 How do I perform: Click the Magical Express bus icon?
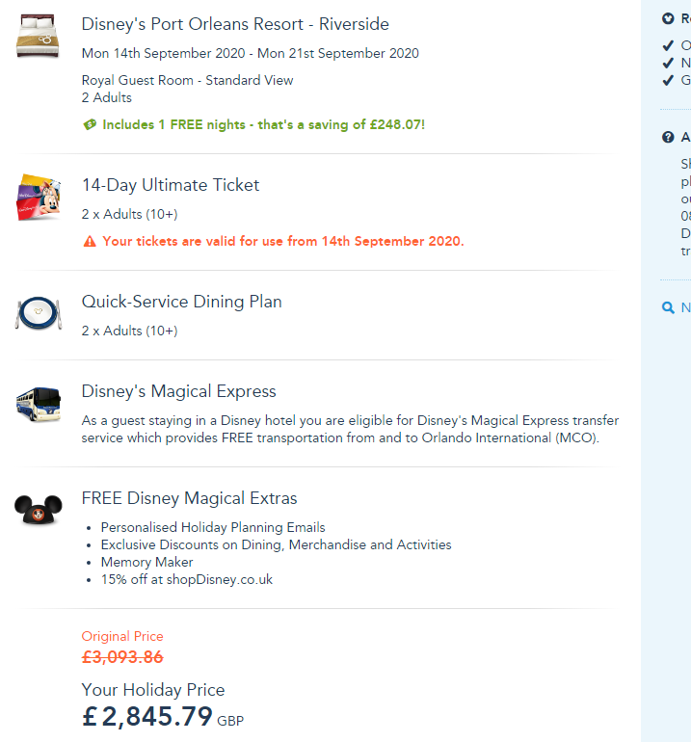click(39, 403)
